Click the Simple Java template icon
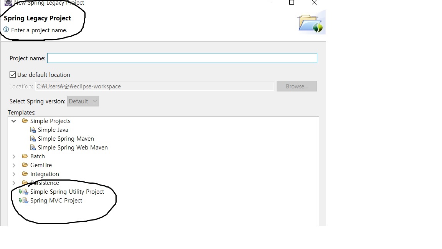Screen dimensions: 442x249 coord(33,130)
